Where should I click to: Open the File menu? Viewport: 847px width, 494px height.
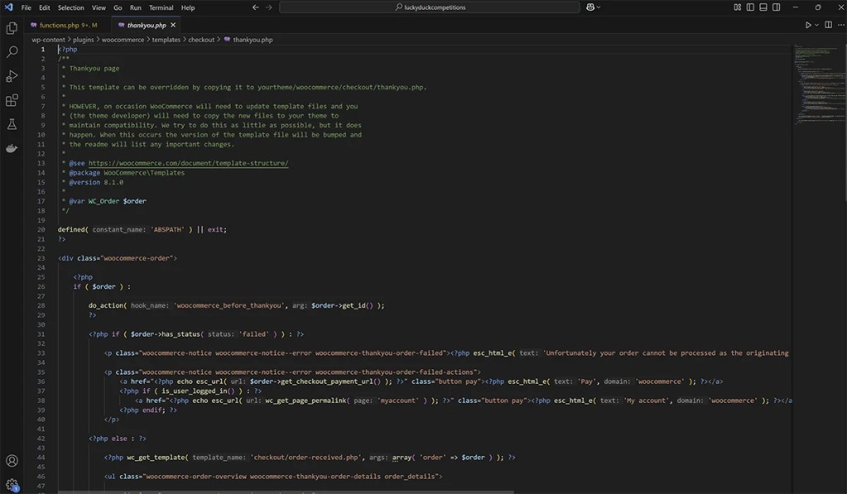pyautogui.click(x=26, y=7)
